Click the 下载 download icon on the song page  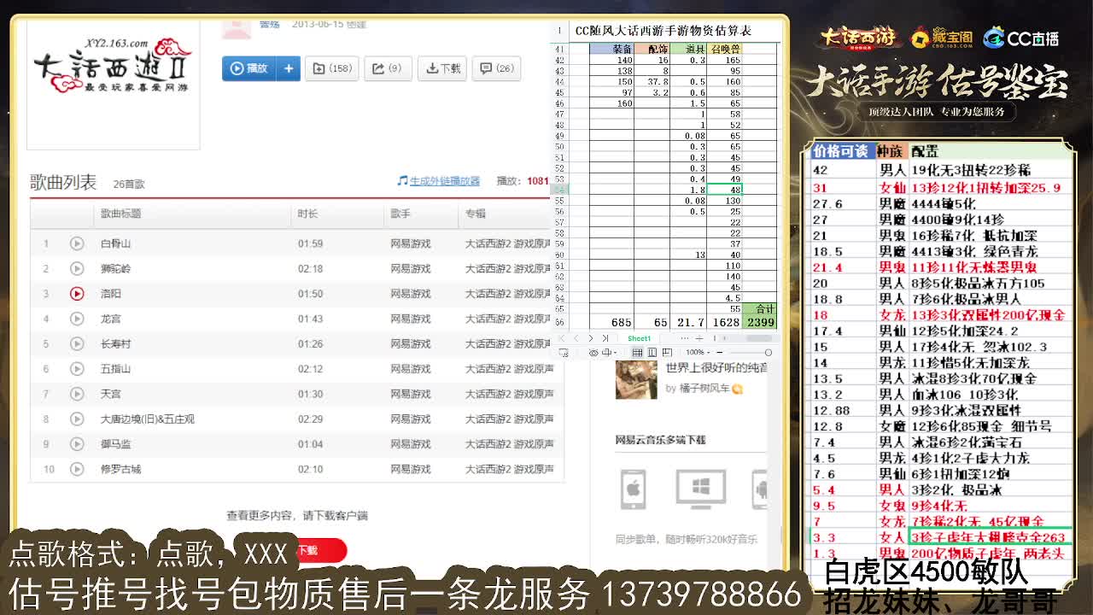(442, 68)
